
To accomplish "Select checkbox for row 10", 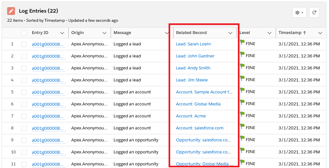I will pos(24,152).
